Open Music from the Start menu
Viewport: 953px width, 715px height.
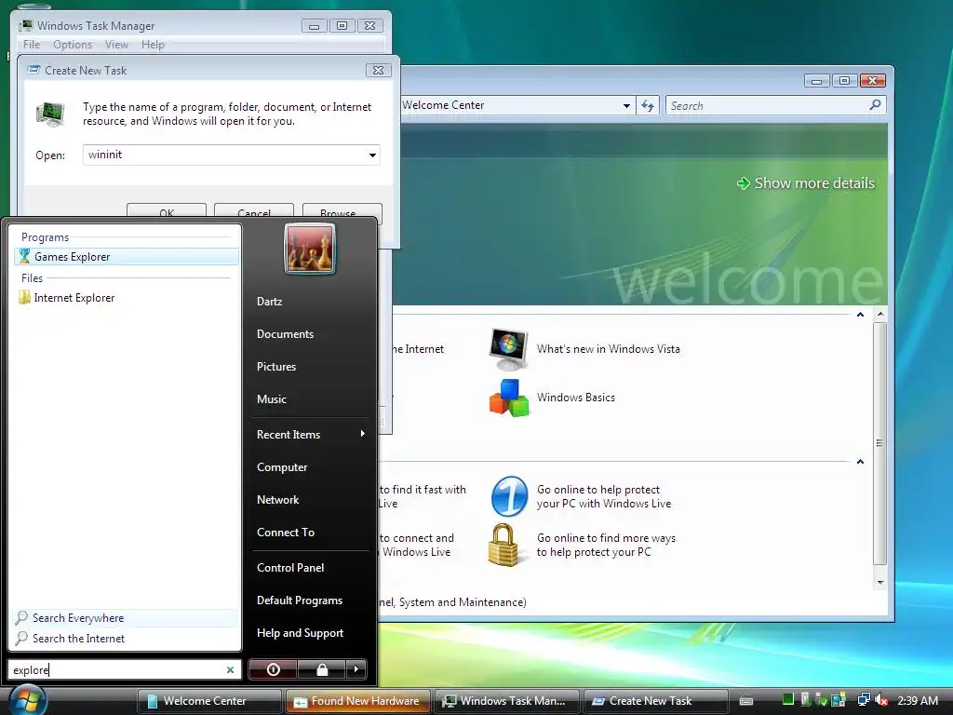(x=272, y=399)
